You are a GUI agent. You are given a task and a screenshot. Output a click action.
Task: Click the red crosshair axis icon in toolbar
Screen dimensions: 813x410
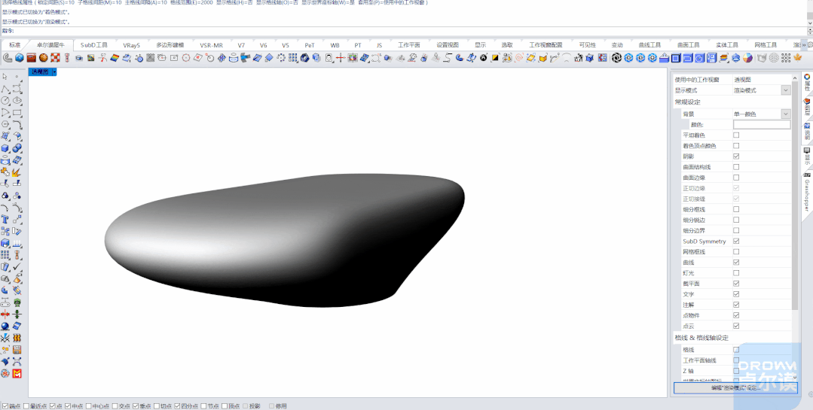pyautogui.click(x=340, y=58)
